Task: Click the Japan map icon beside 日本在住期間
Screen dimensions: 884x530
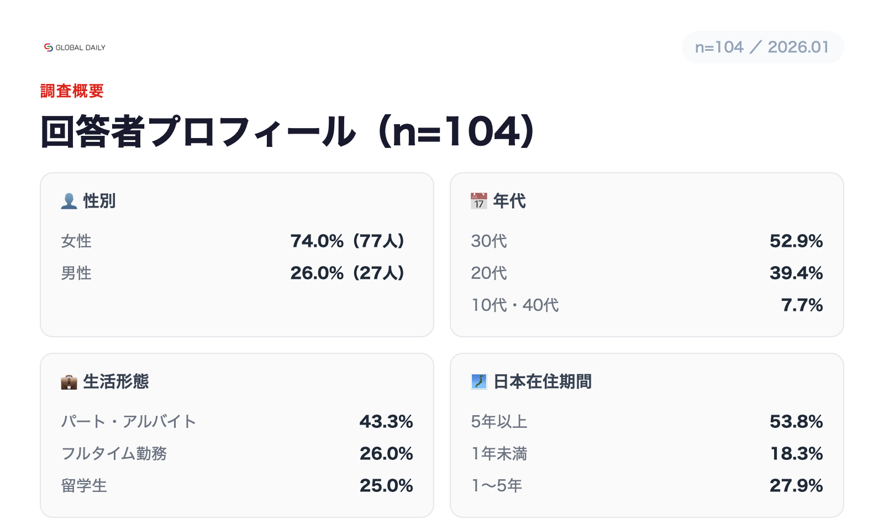Action: [479, 381]
